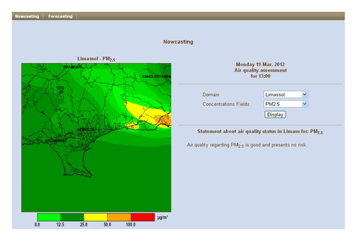357x241 pixels.
Task: Click the text 'for 13:00'
Action: pos(260,76)
